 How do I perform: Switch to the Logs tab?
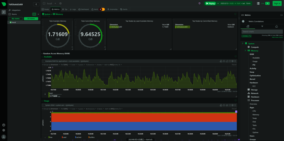click(x=73, y=9)
